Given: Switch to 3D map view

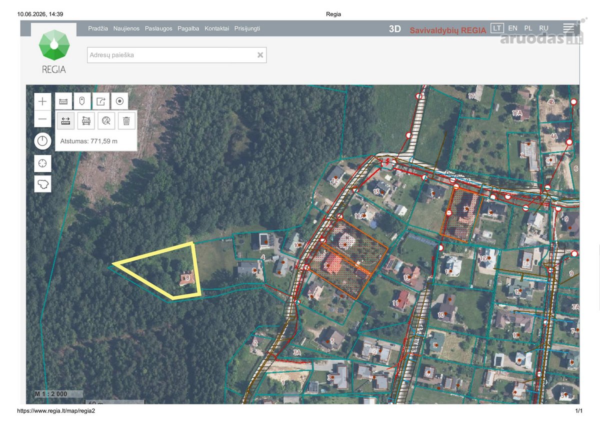Looking at the screenshot, I should pos(395,29).
